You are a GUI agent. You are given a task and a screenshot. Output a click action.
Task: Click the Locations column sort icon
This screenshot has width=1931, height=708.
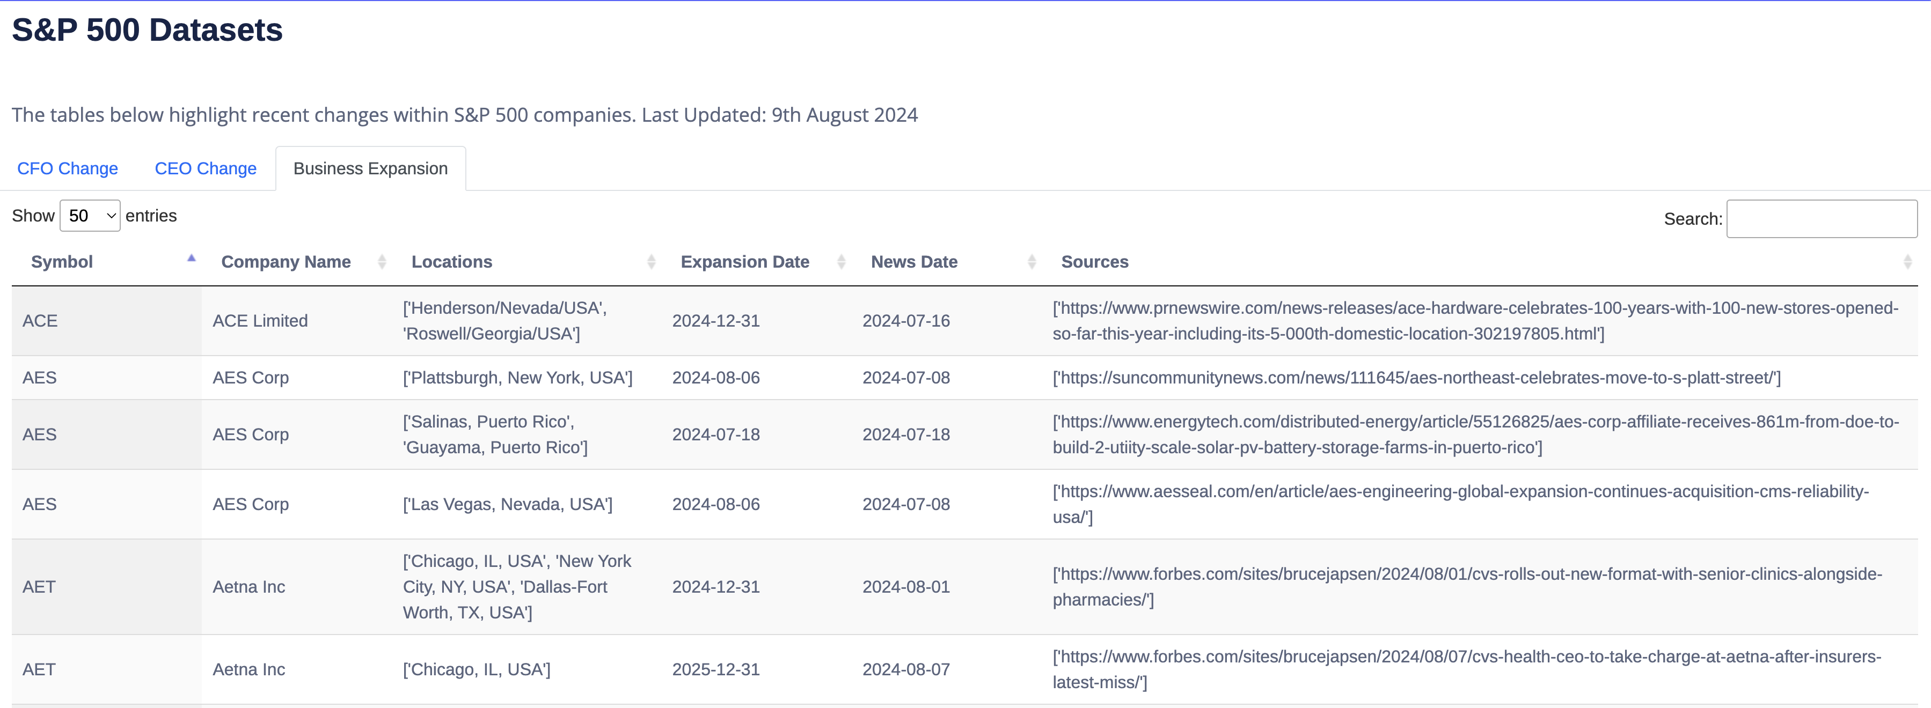coord(650,262)
